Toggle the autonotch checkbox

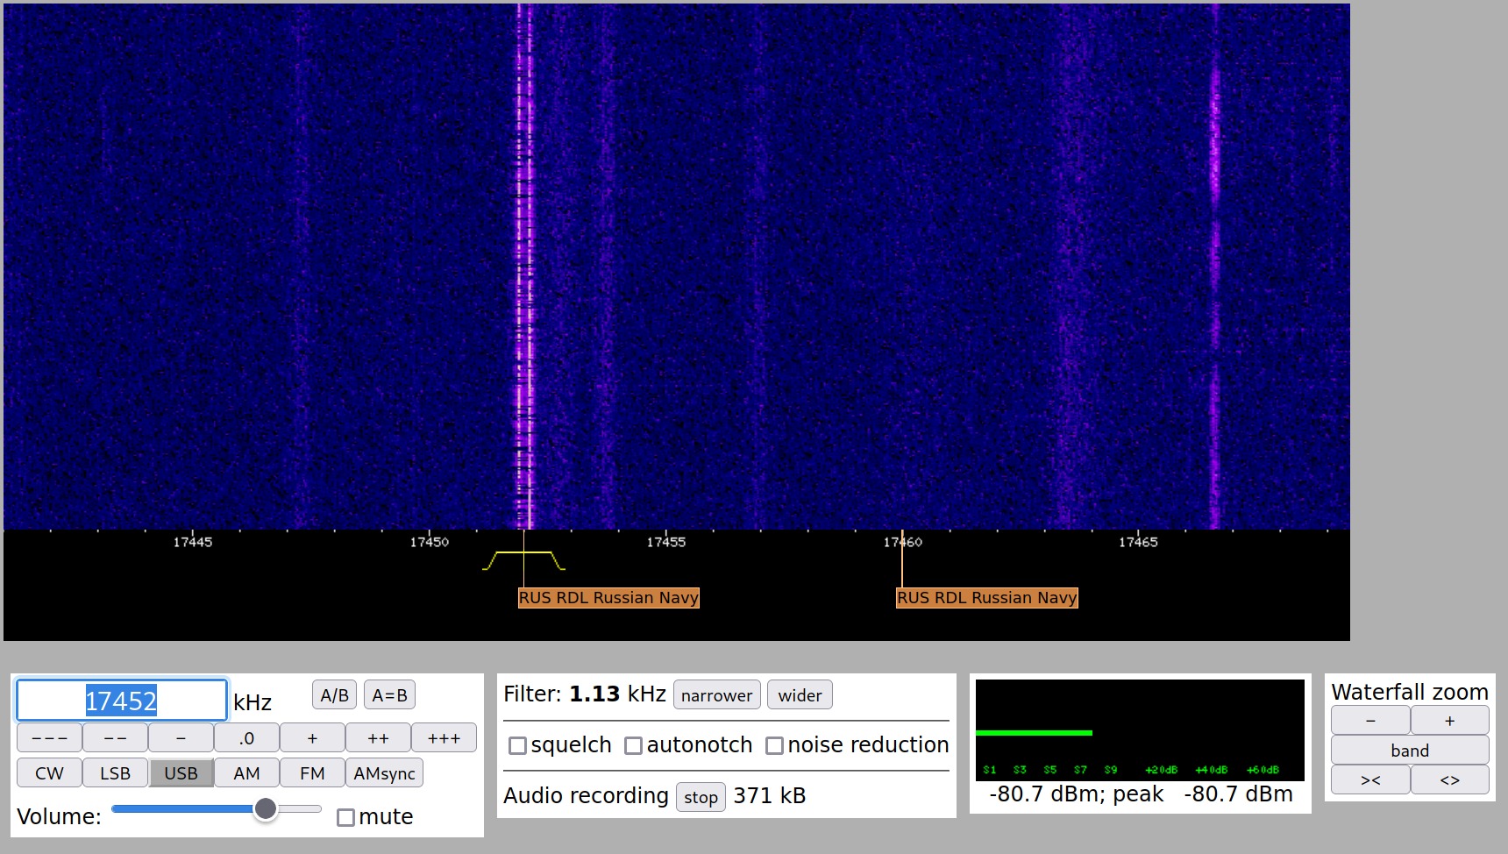click(634, 745)
